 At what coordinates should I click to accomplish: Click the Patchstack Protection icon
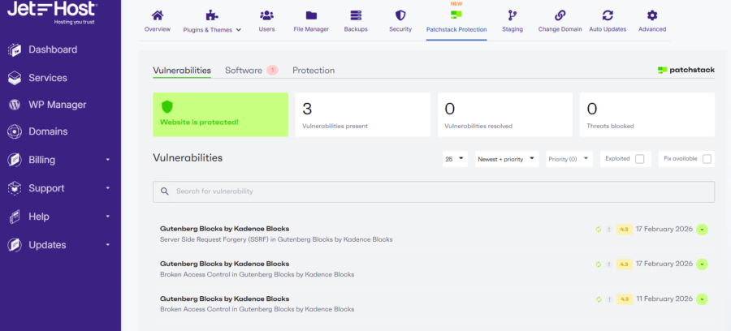(x=456, y=15)
